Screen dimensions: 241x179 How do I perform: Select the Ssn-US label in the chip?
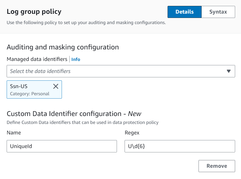pos(19,86)
